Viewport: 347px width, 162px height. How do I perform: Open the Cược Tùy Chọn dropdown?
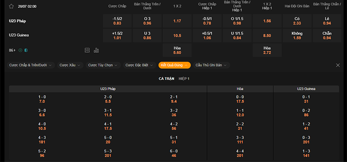pyautogui.click(x=103, y=65)
